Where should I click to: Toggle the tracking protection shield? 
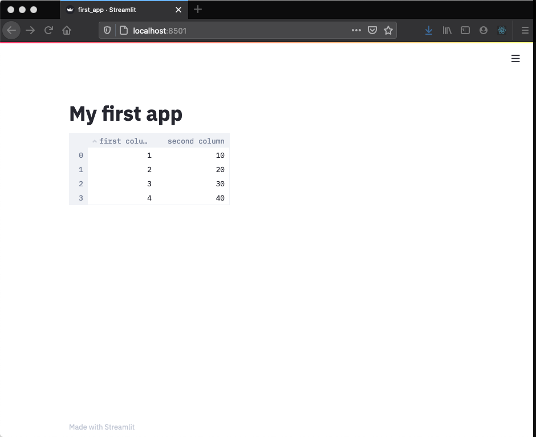[107, 30]
